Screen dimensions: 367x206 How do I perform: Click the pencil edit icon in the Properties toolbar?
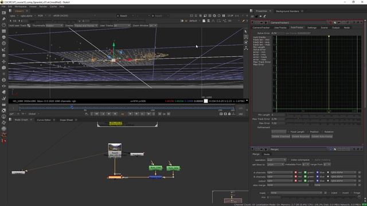pyautogui.click(x=265, y=16)
